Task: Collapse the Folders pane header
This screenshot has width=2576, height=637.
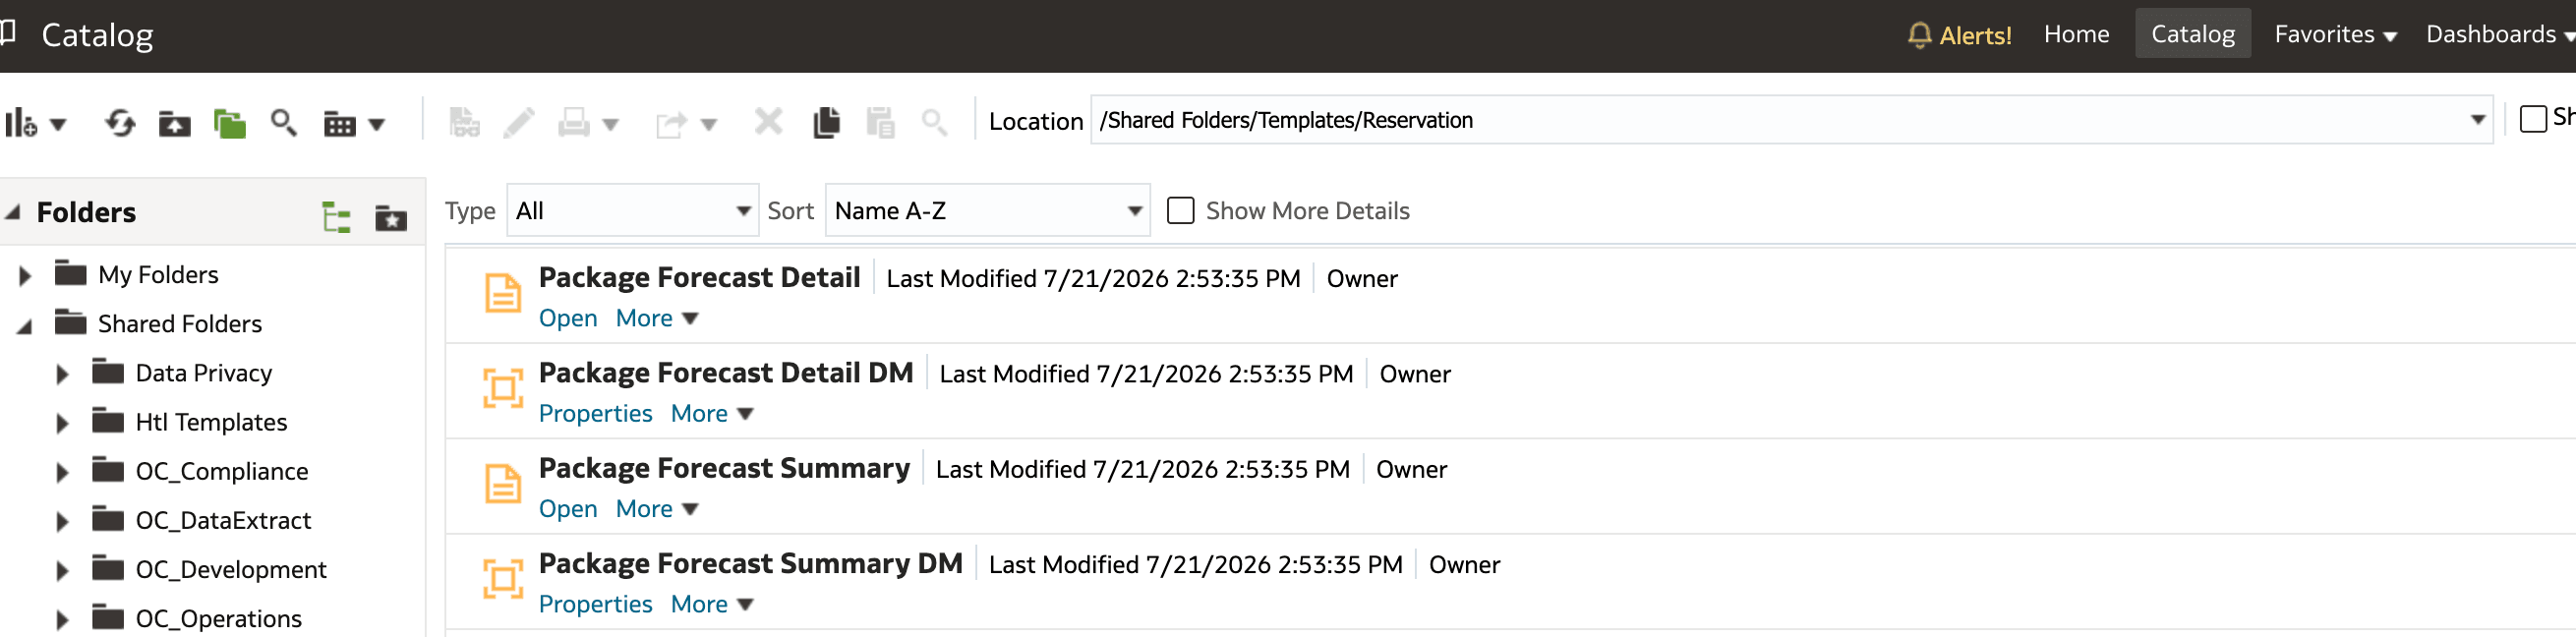Action: click(13, 212)
